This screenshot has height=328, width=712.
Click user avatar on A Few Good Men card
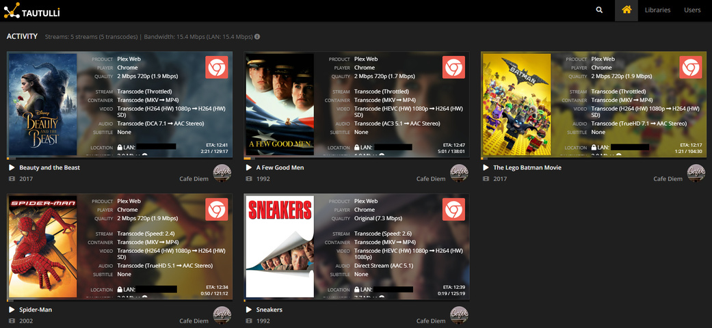click(x=459, y=173)
